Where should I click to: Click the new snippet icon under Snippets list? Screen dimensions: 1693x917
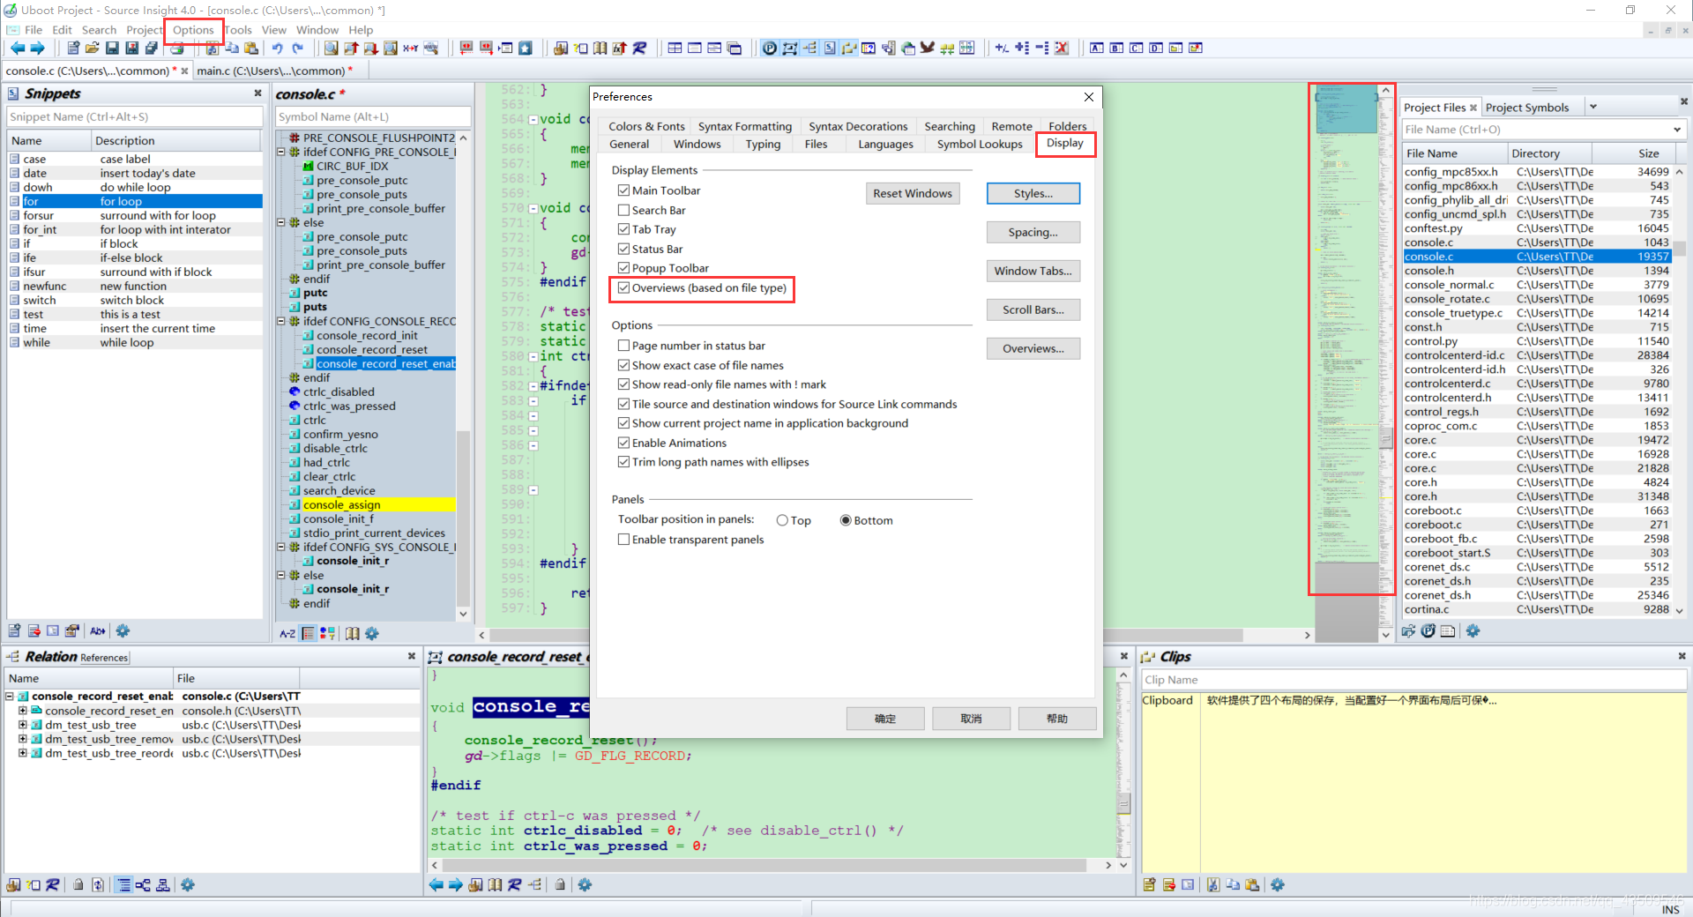point(14,631)
